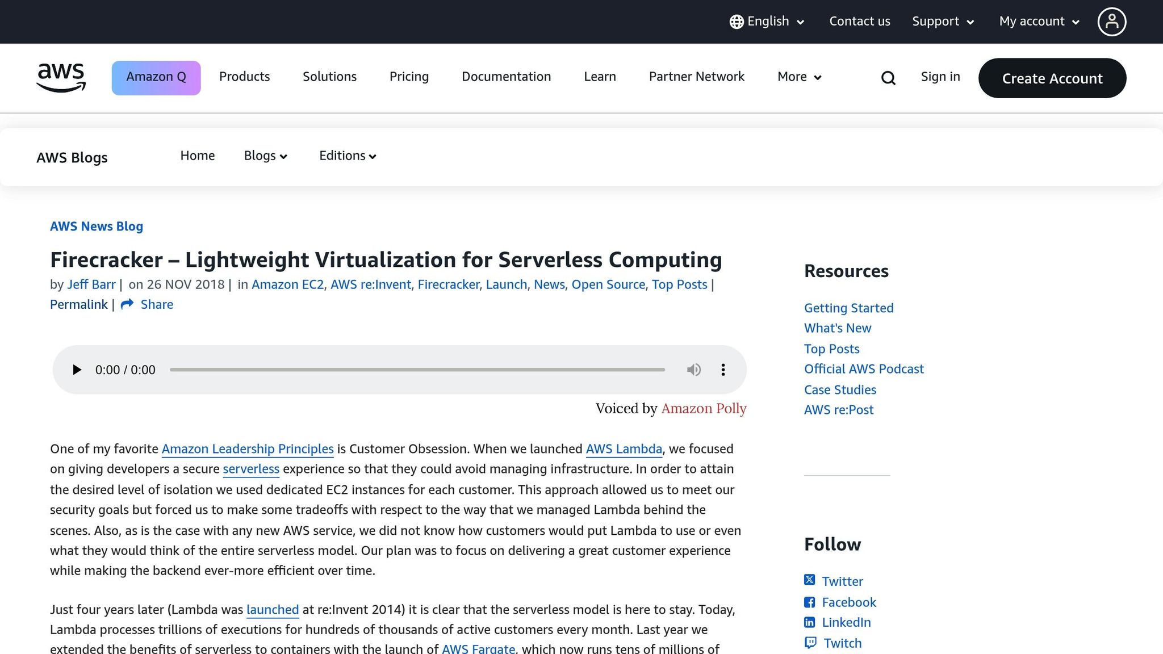Click the LinkedIn icon

click(x=809, y=622)
